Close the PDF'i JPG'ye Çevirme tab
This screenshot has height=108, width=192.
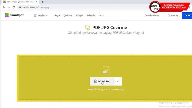pyautogui.click(x=37, y=2)
